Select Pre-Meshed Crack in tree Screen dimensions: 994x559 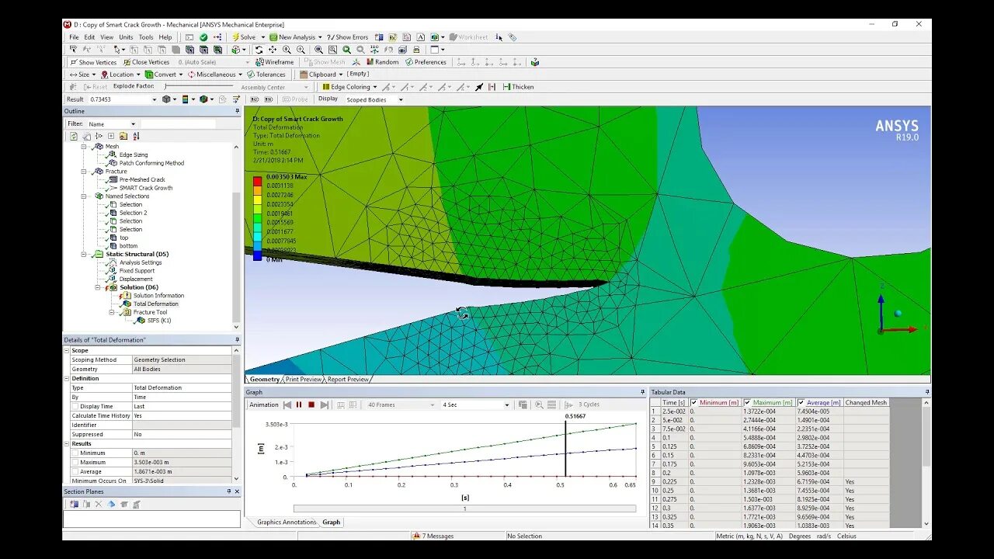(x=142, y=179)
